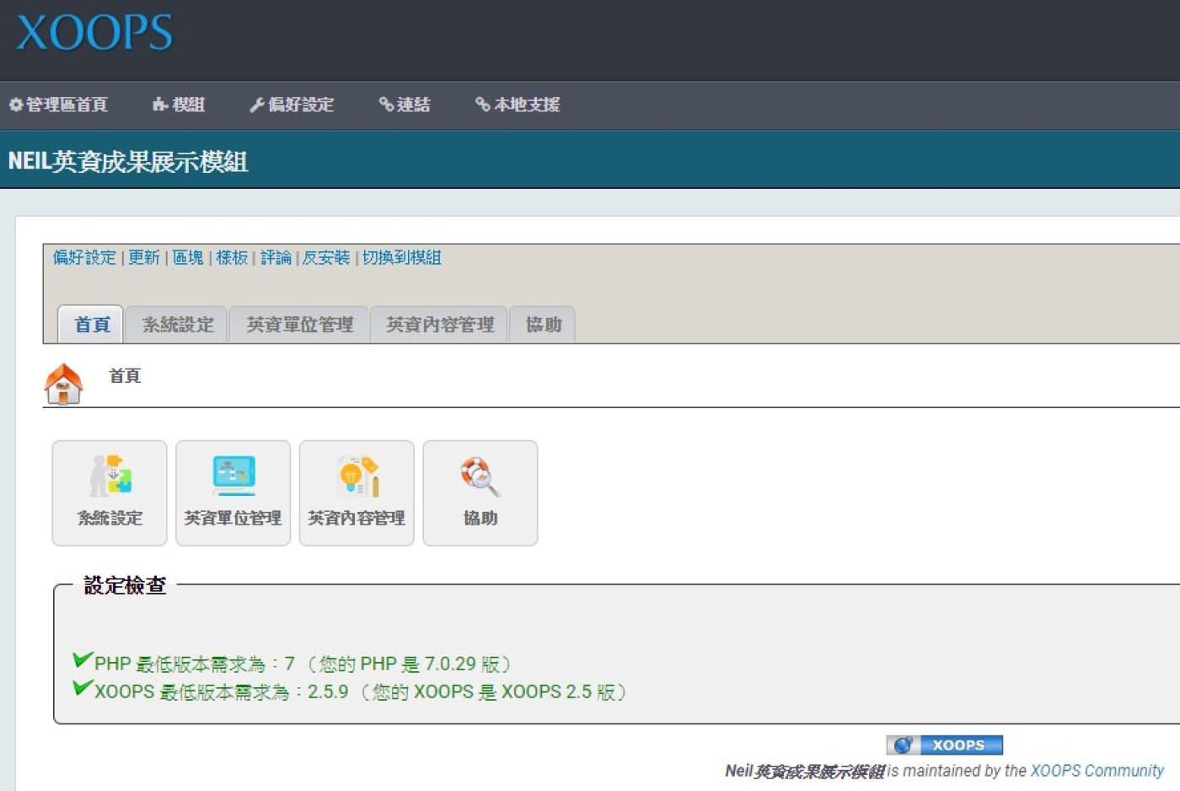
Task: Switch to the 系統設定 tab
Action: (x=177, y=325)
